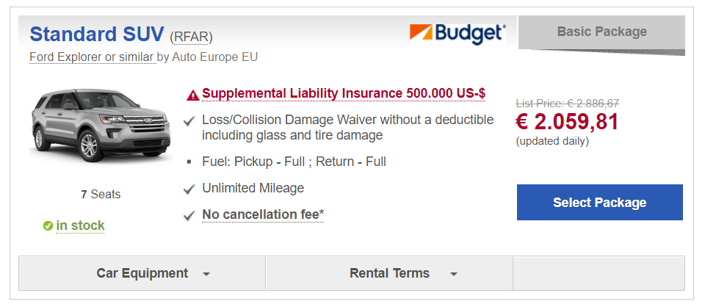The image size is (705, 307).
Task: Expand the Rental Terms section
Action: tap(389, 273)
